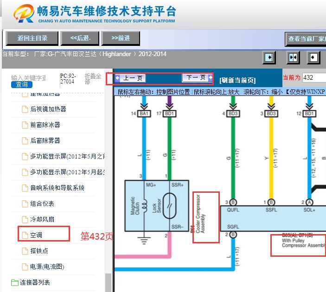326x292 pixels.
Task: Click the document icon beside 搭铁点
Action: click(25, 251)
